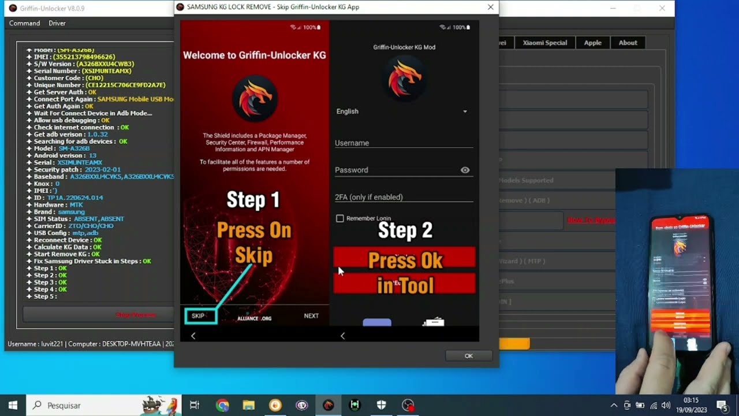Click the Username input field
739x416 pixels.
[x=404, y=143]
